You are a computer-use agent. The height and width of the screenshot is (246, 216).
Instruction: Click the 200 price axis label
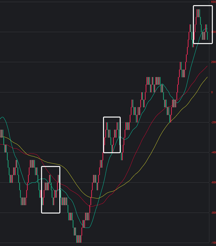(x=213, y=62)
